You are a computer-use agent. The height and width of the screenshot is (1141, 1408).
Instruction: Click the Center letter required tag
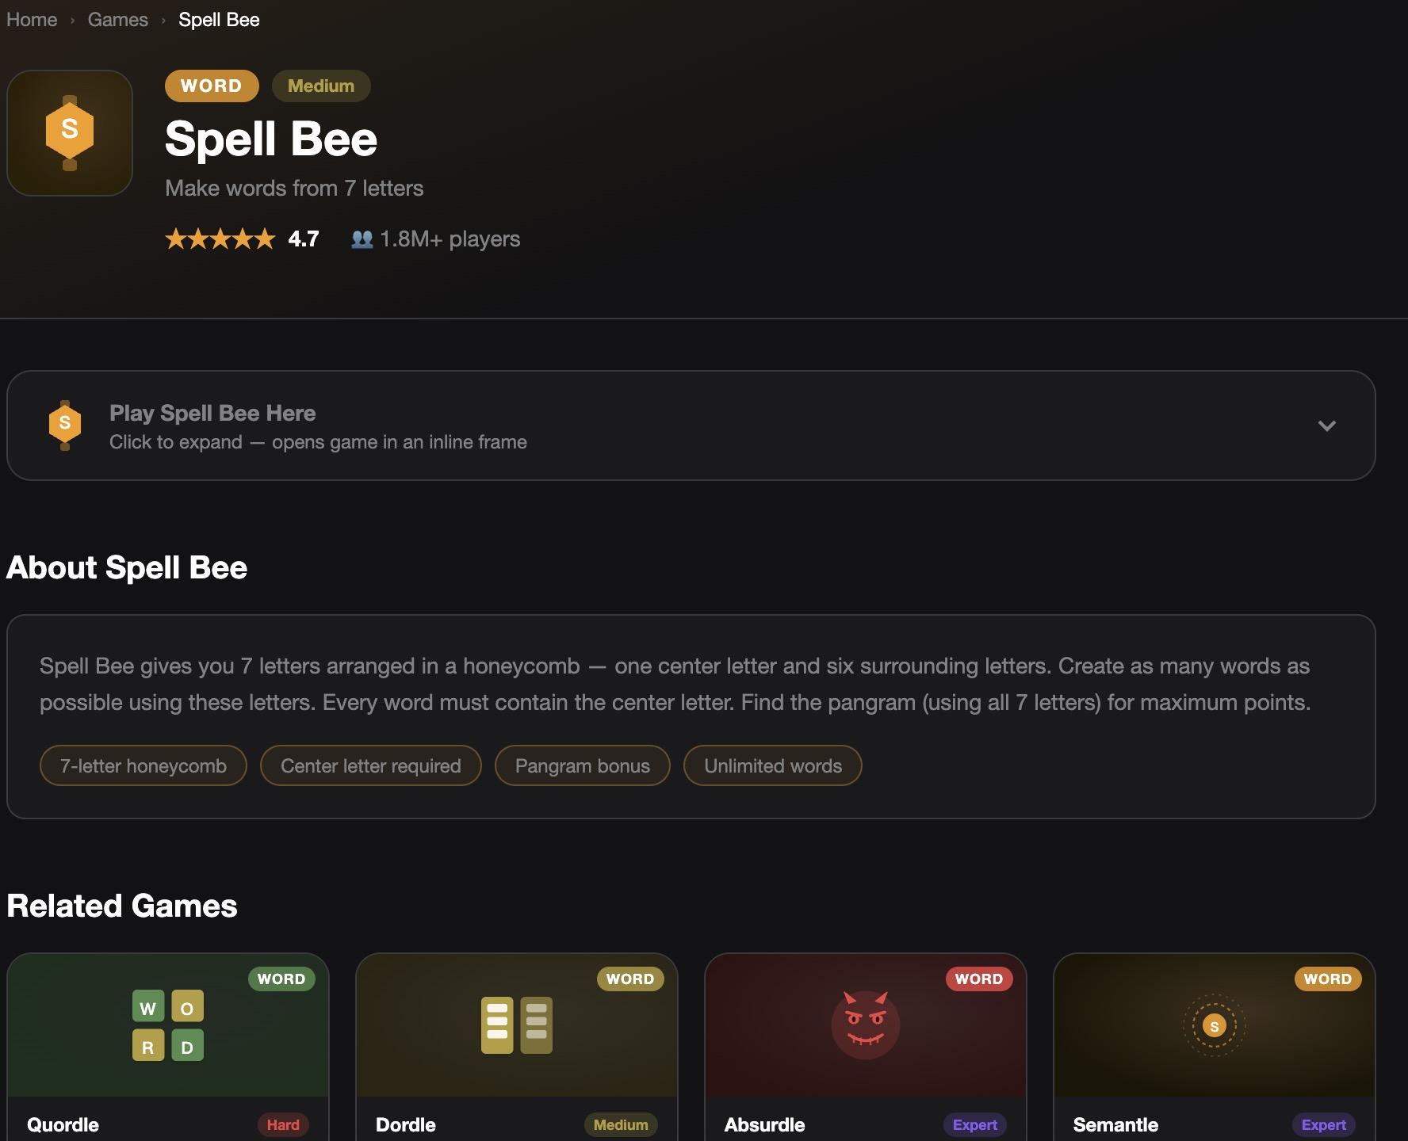(x=370, y=765)
